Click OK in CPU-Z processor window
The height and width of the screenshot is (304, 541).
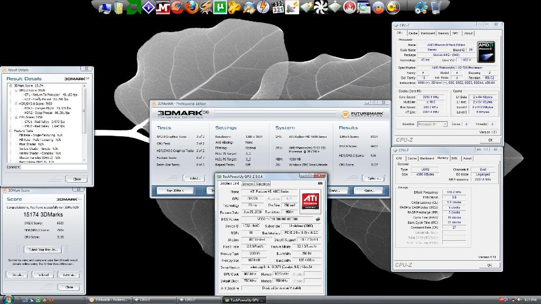[490, 140]
